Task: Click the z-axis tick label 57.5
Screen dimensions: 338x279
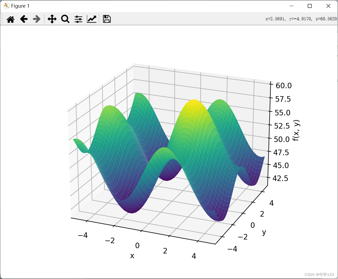Action: (x=283, y=99)
